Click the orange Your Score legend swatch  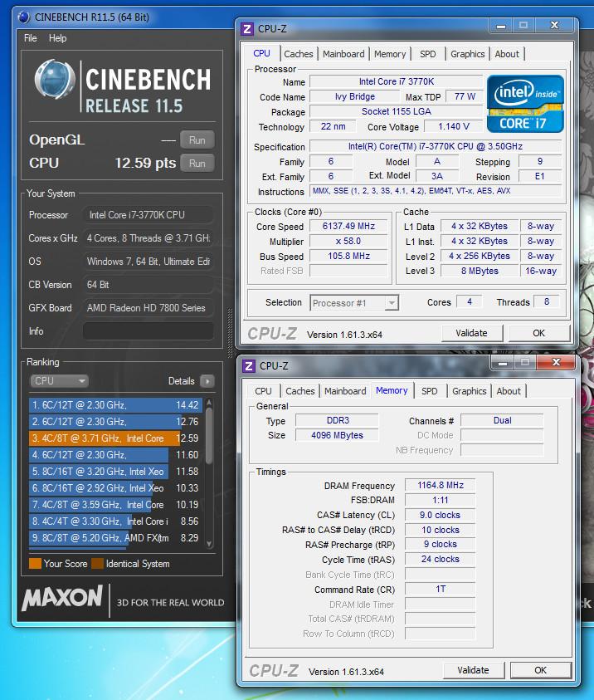pyautogui.click(x=35, y=564)
